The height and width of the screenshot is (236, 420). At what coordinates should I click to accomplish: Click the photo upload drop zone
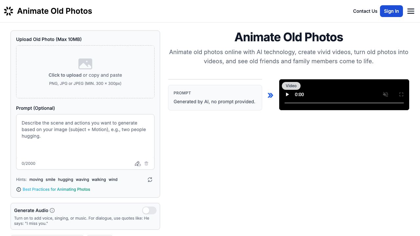click(85, 72)
